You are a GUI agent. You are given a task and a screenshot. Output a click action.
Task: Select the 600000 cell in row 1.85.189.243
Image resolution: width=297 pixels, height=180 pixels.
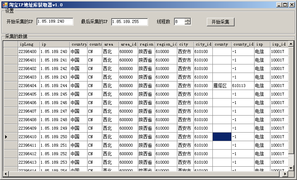pos(128,77)
